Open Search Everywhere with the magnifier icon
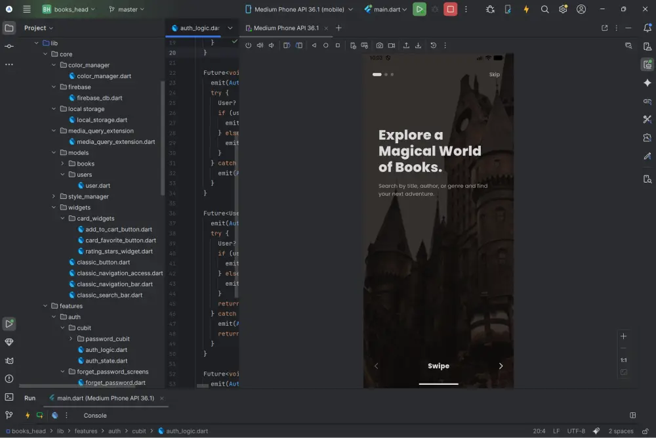The width and height of the screenshot is (656, 438). [545, 9]
